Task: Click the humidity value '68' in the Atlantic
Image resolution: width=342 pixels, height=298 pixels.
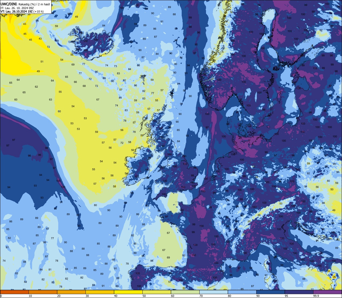Action: point(84,86)
